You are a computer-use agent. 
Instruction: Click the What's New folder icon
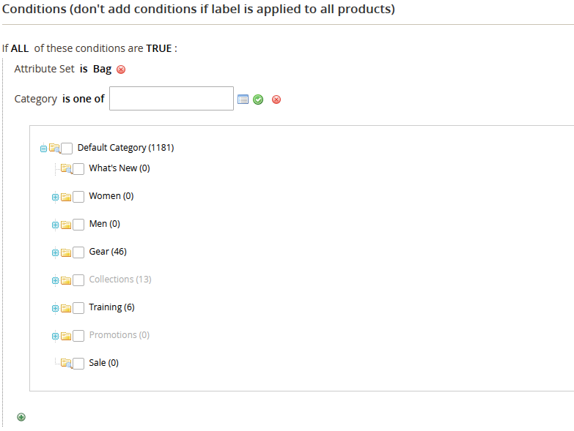pyautogui.click(x=66, y=168)
